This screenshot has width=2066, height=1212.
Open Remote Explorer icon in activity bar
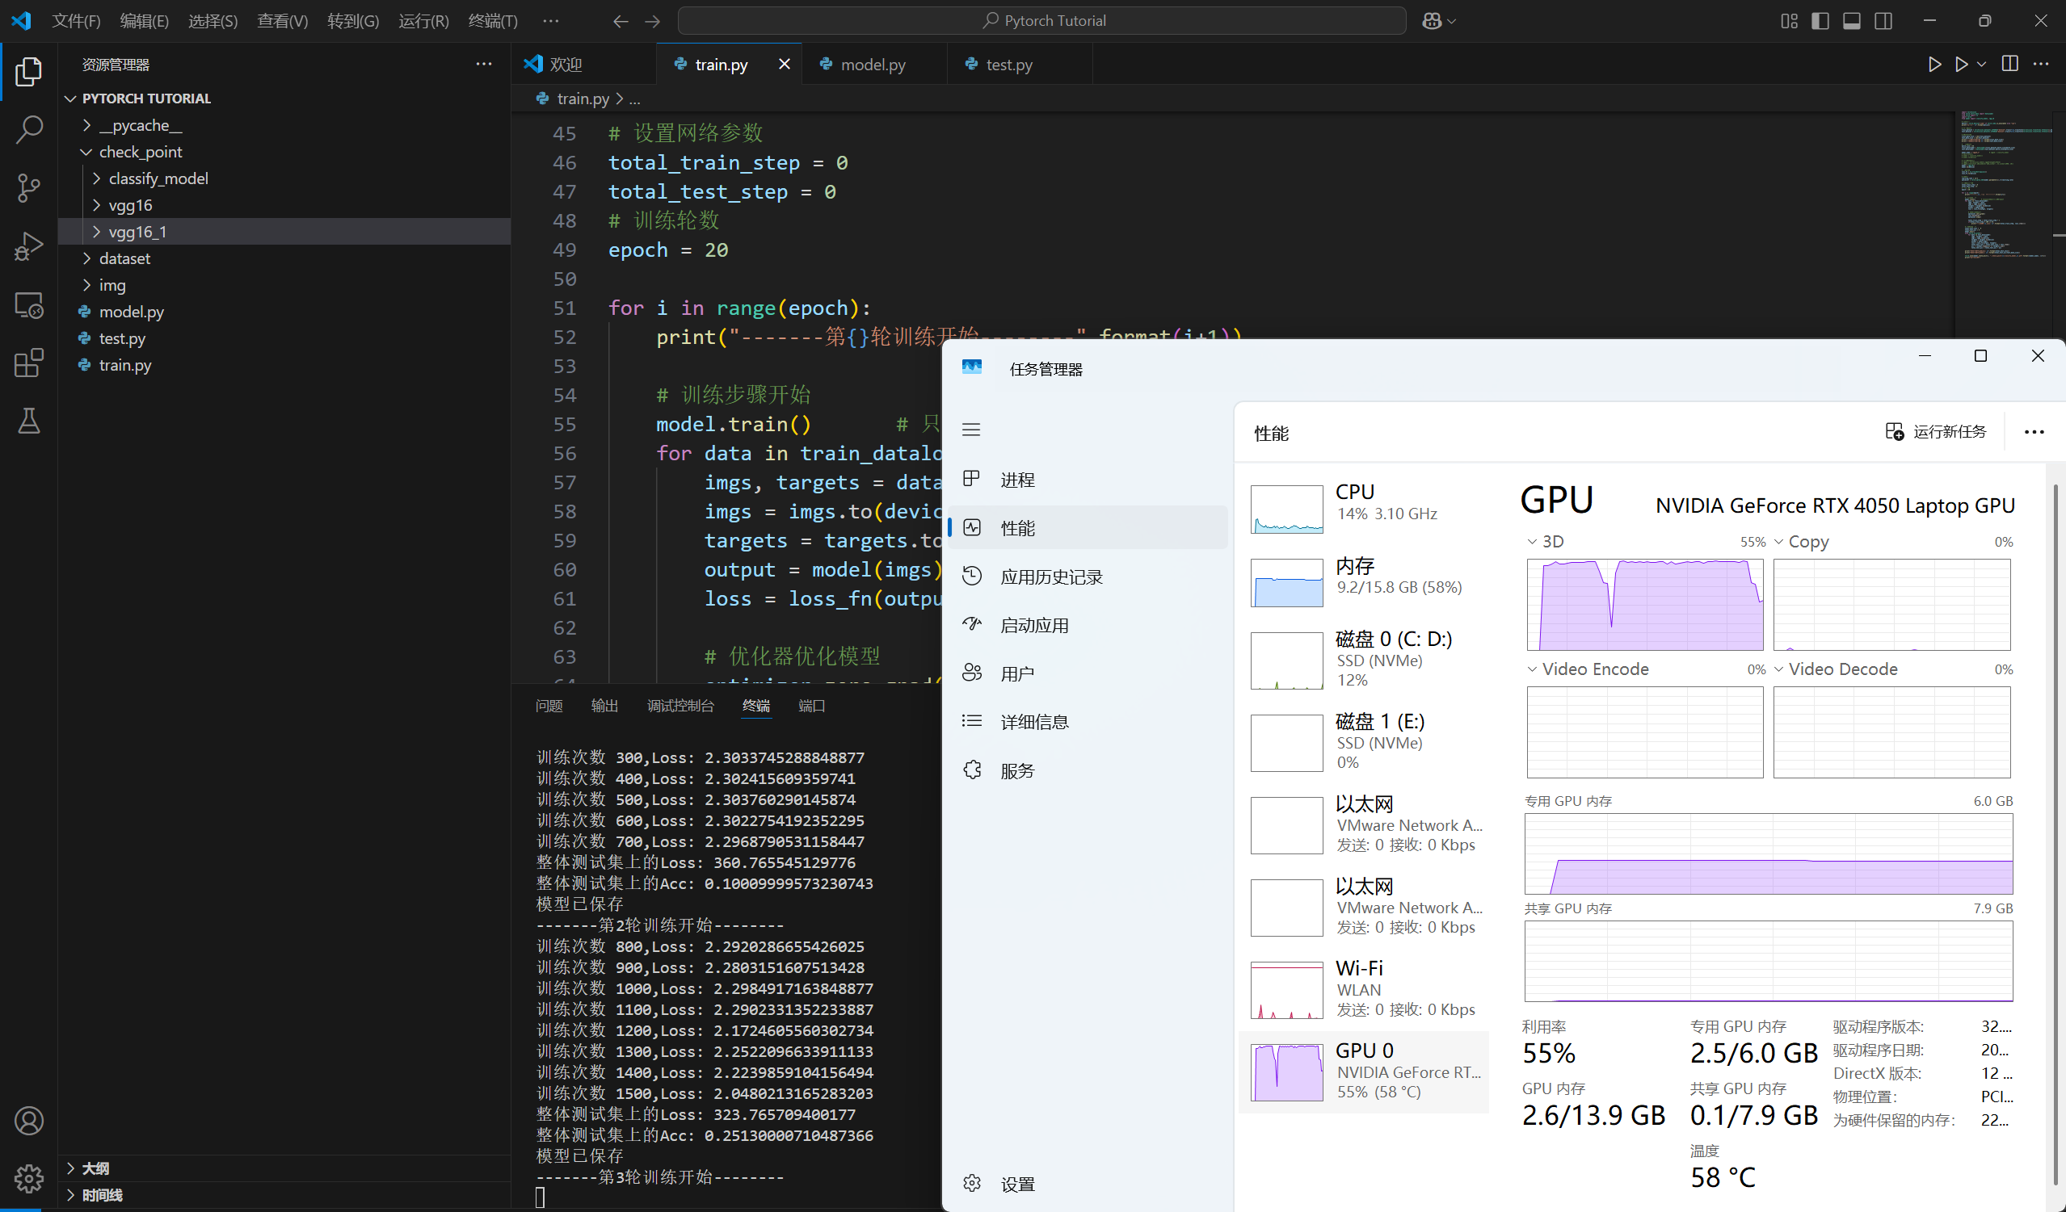pyautogui.click(x=29, y=305)
